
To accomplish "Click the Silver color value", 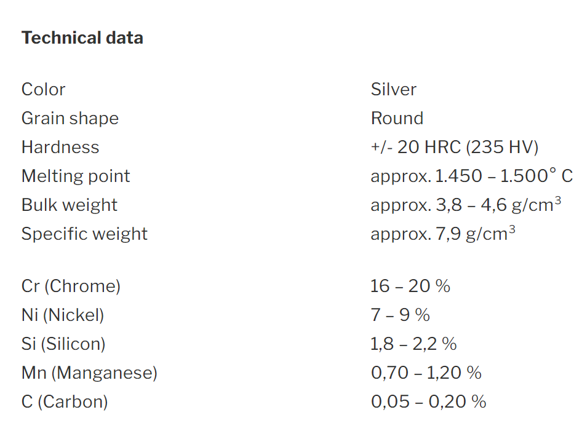I will click(394, 89).
